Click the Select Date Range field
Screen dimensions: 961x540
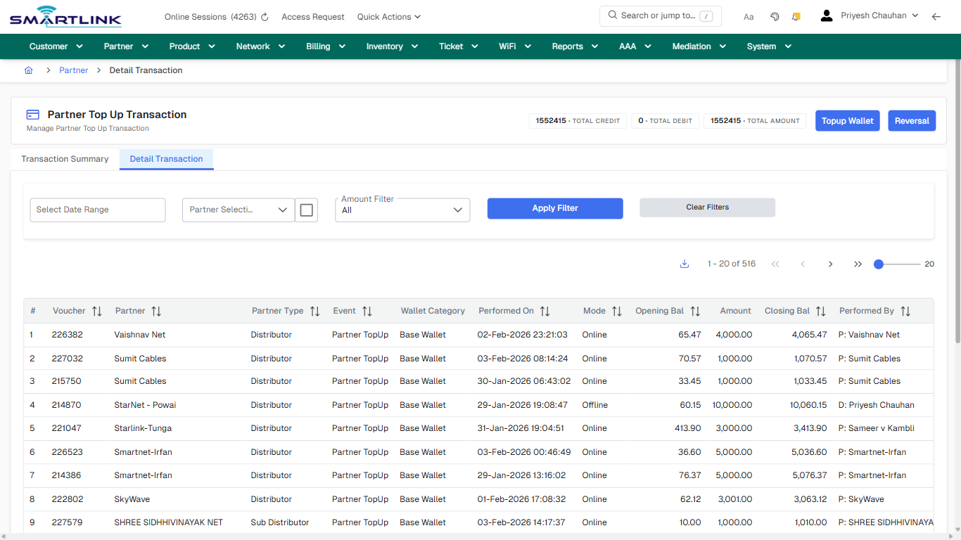tap(97, 210)
